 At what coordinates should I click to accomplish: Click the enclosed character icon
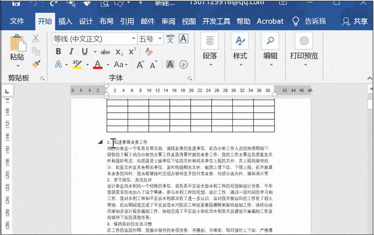click(184, 64)
